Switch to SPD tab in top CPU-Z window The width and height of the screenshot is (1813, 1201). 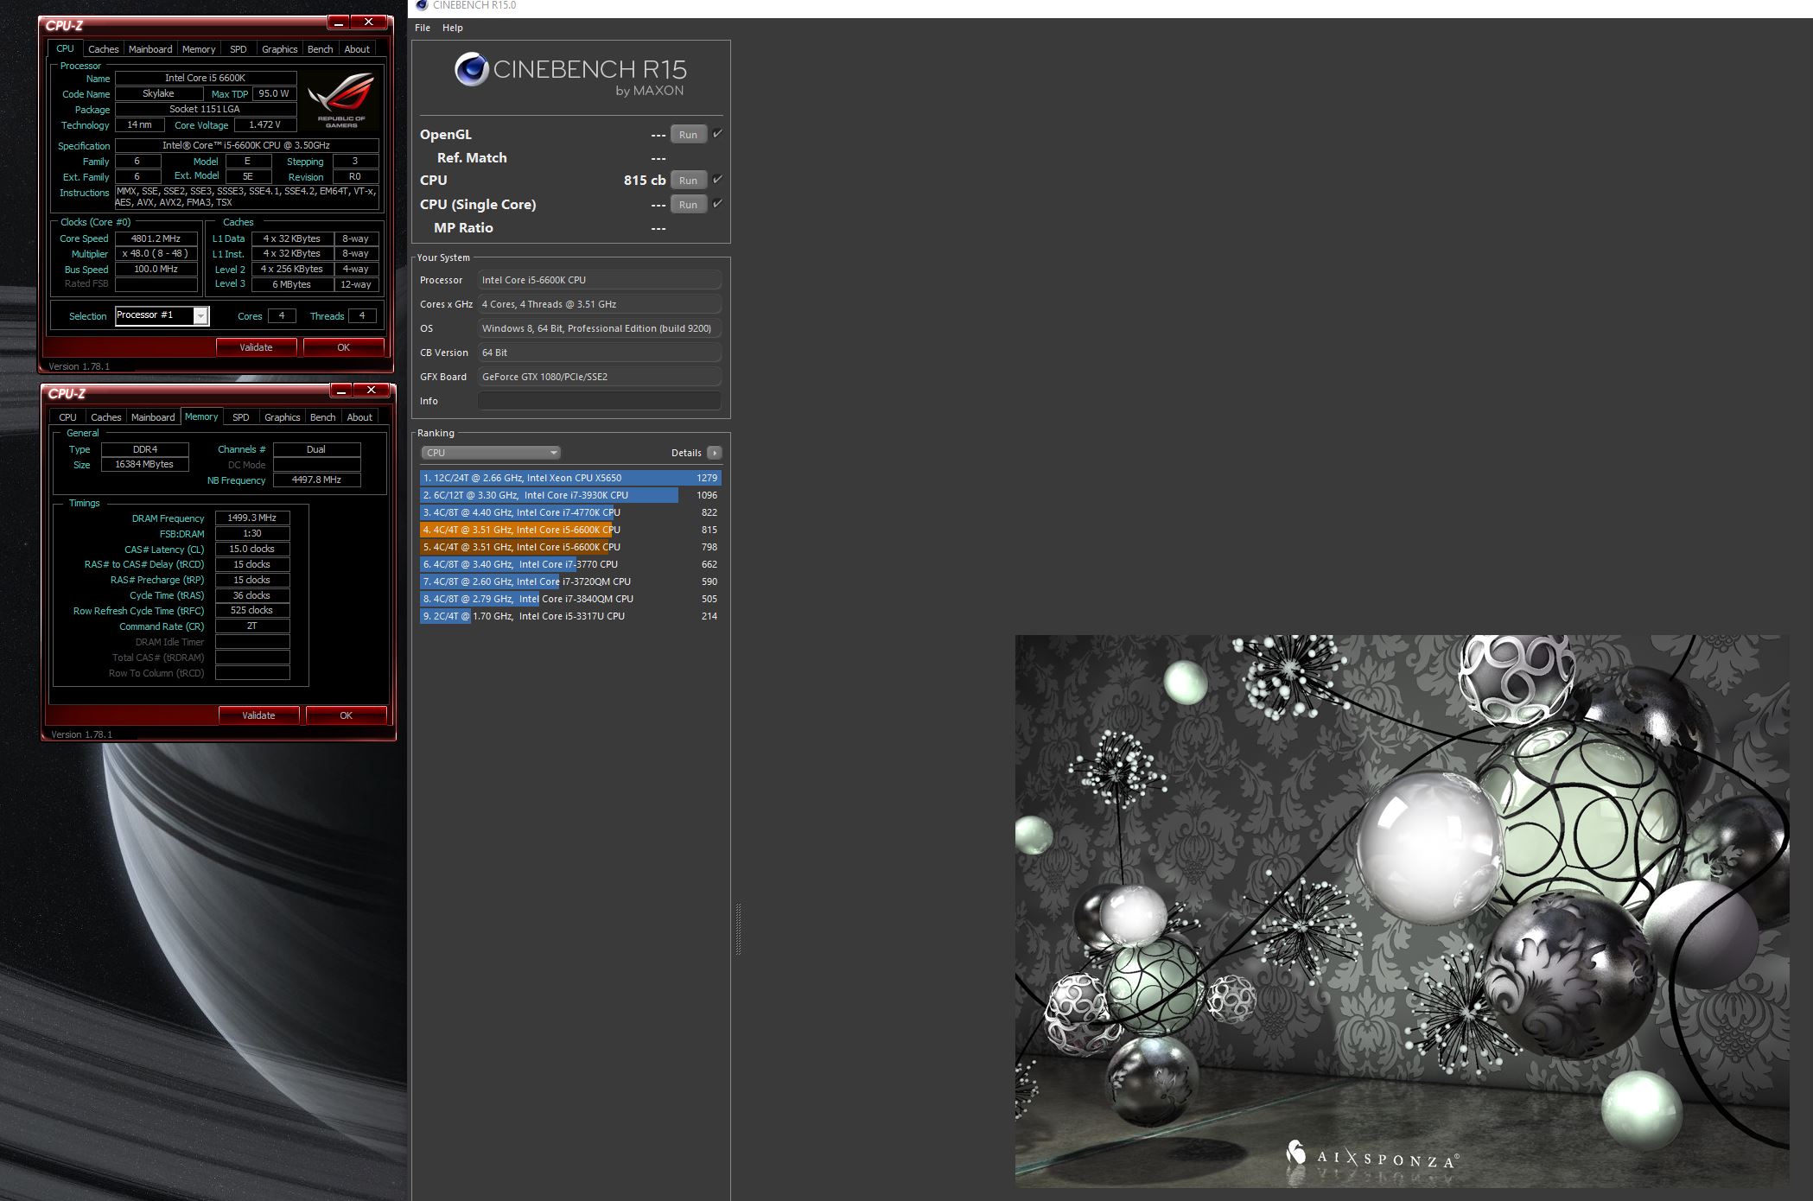(239, 49)
